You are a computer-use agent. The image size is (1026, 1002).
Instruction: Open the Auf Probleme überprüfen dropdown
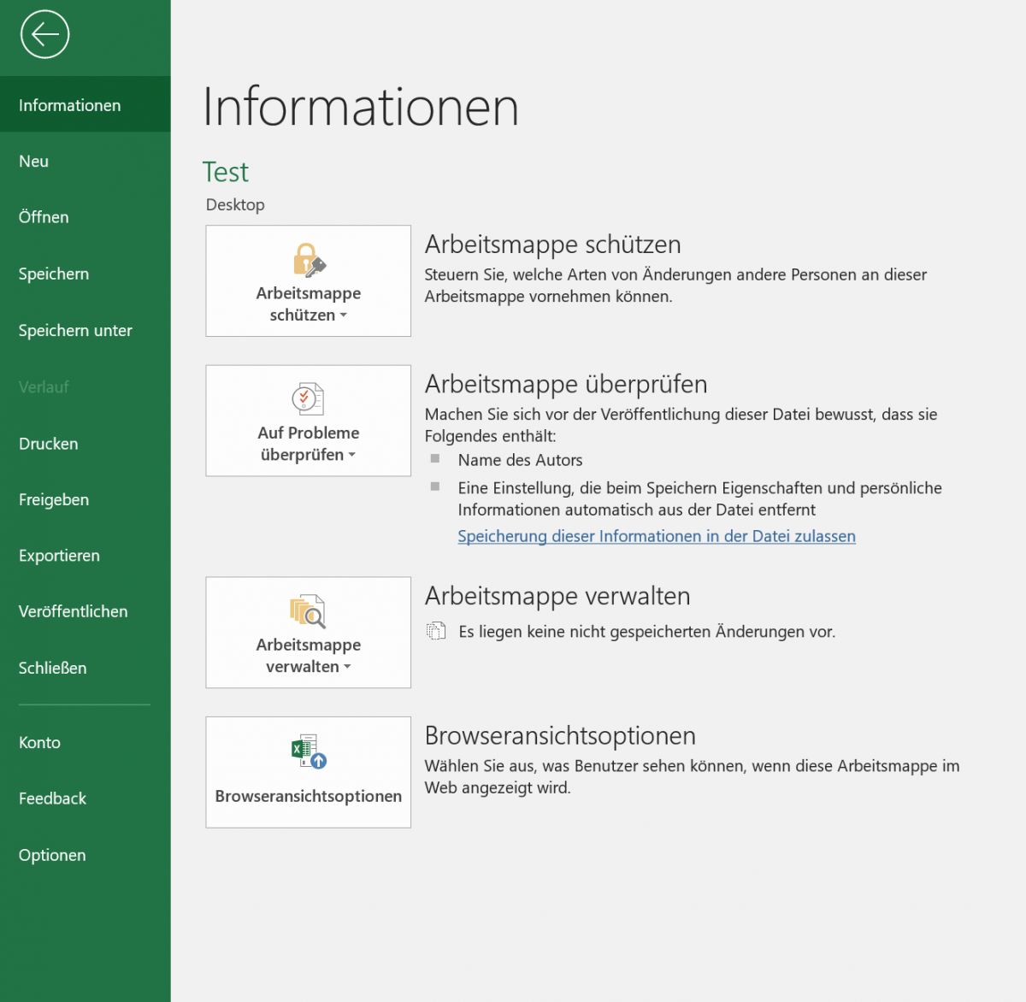[x=353, y=455]
